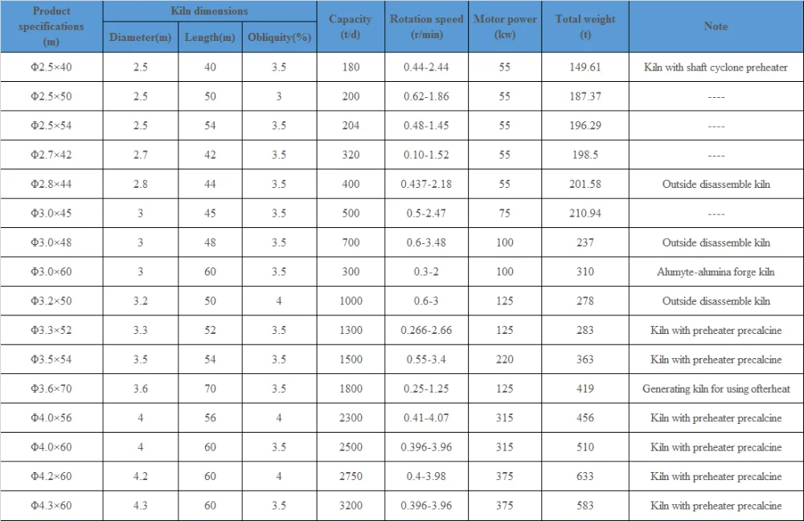This screenshot has height=521, width=804.
Task: Select the Kiln dimensions header
Action: [210, 11]
